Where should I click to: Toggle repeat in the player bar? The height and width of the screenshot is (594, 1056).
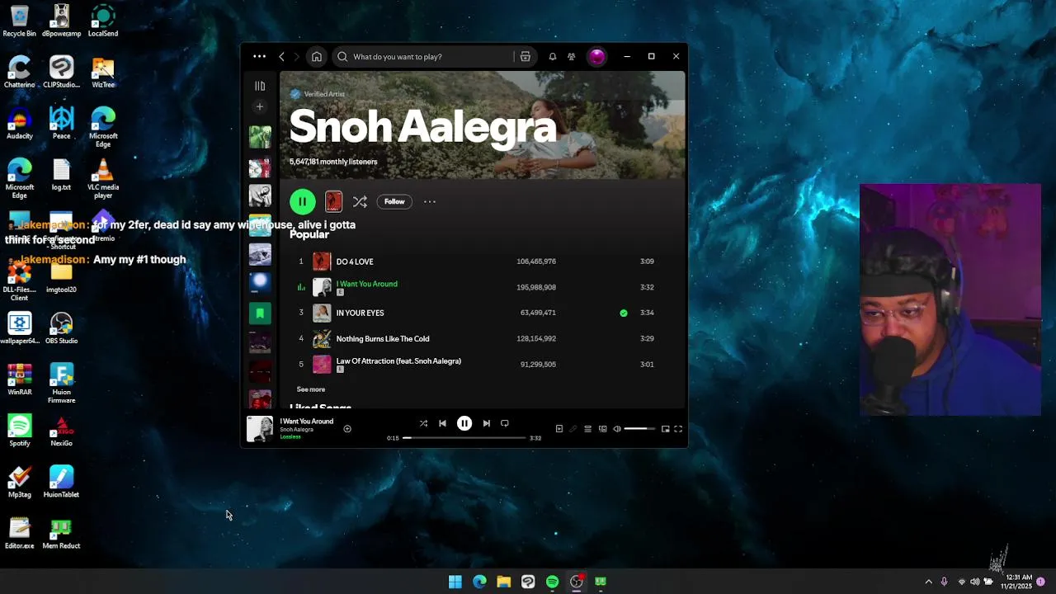tap(505, 423)
